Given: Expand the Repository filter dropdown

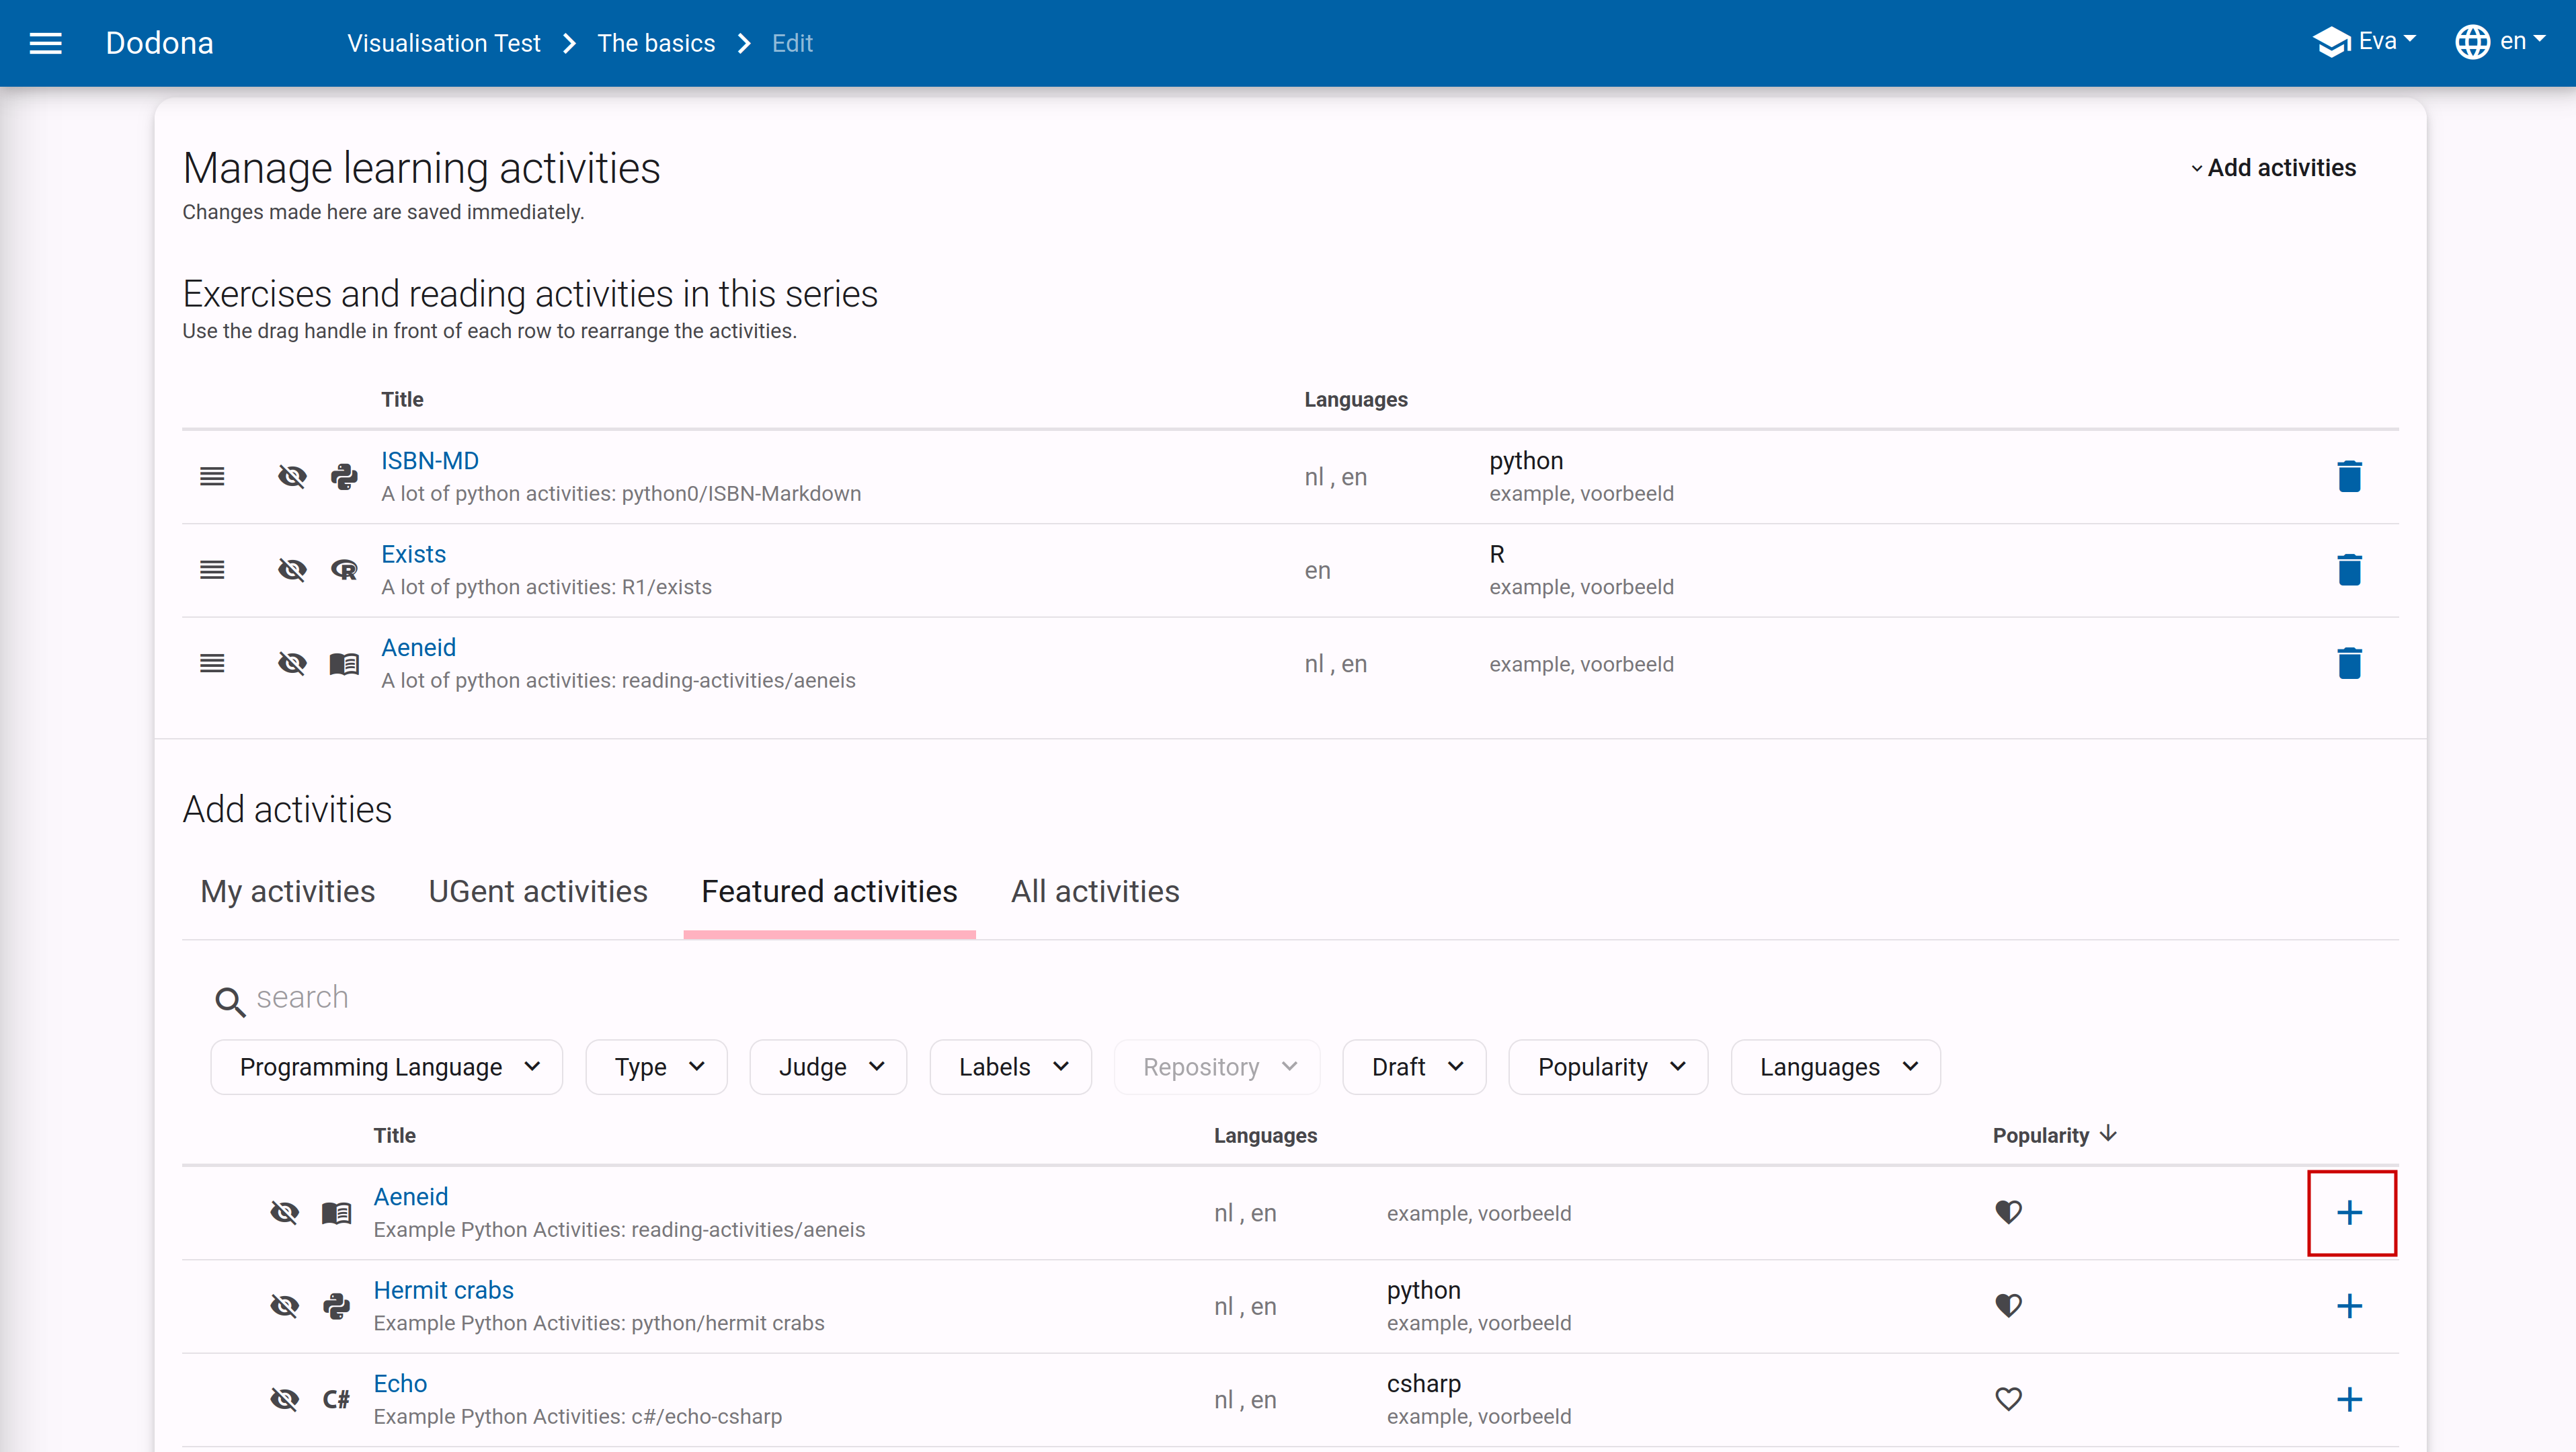Looking at the screenshot, I should tap(1217, 1067).
